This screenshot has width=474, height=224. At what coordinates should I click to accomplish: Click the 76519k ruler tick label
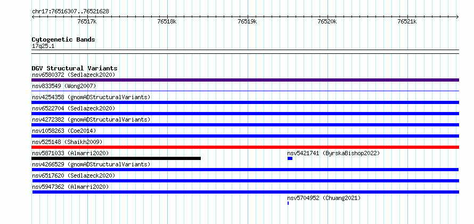point(247,21)
